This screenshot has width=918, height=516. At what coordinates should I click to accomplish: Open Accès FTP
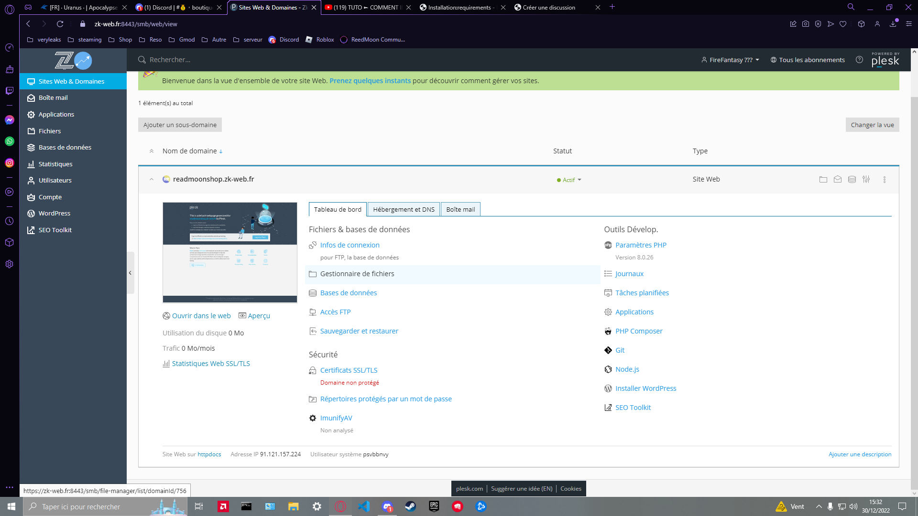point(335,312)
